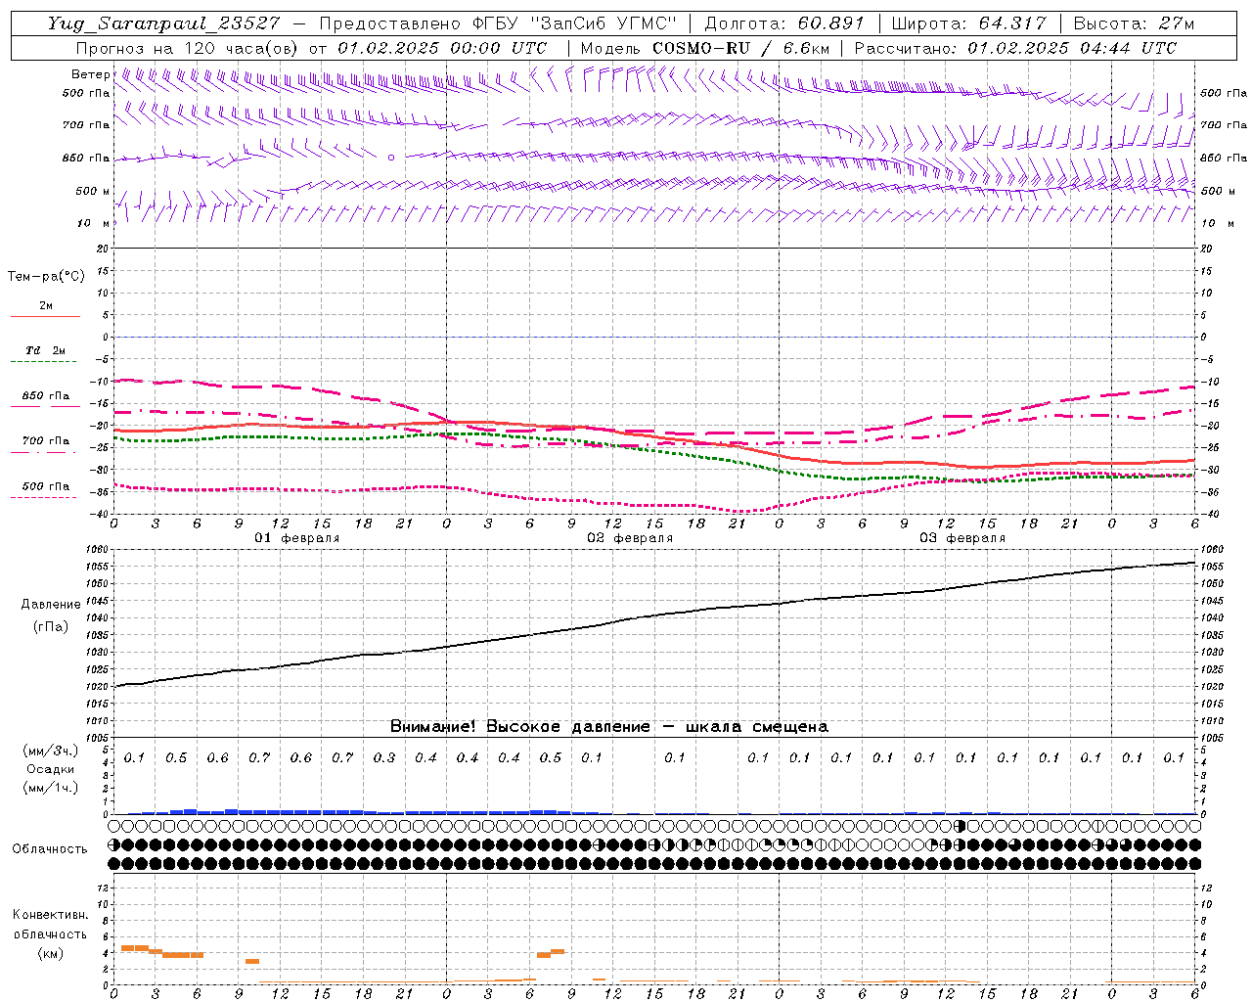Screen dimensions: 1252x1002
Task: Click the "Осадки" precipitation label
Action: 50,769
